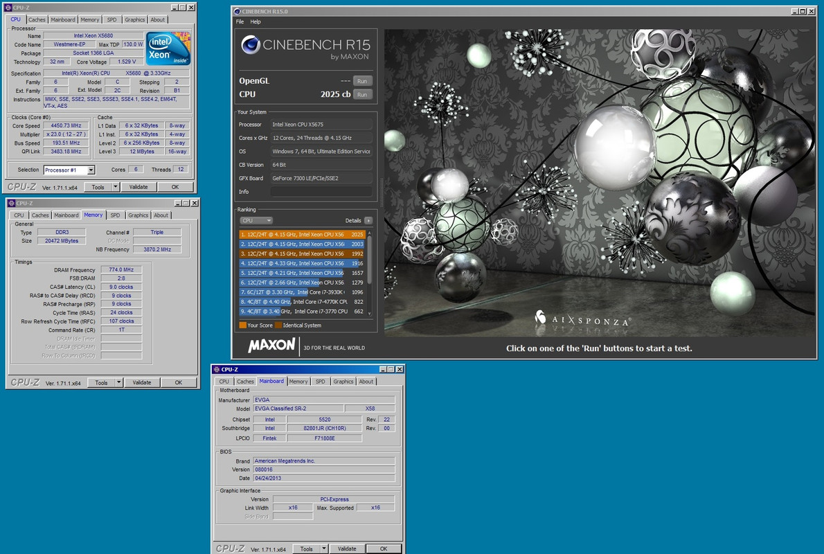The height and width of the screenshot is (554, 824).
Task: Click OK in the Mainboard CPU-Z window
Action: click(x=384, y=548)
